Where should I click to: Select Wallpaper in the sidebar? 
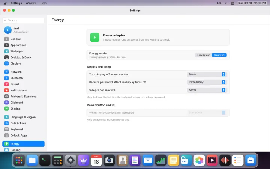(23, 51)
